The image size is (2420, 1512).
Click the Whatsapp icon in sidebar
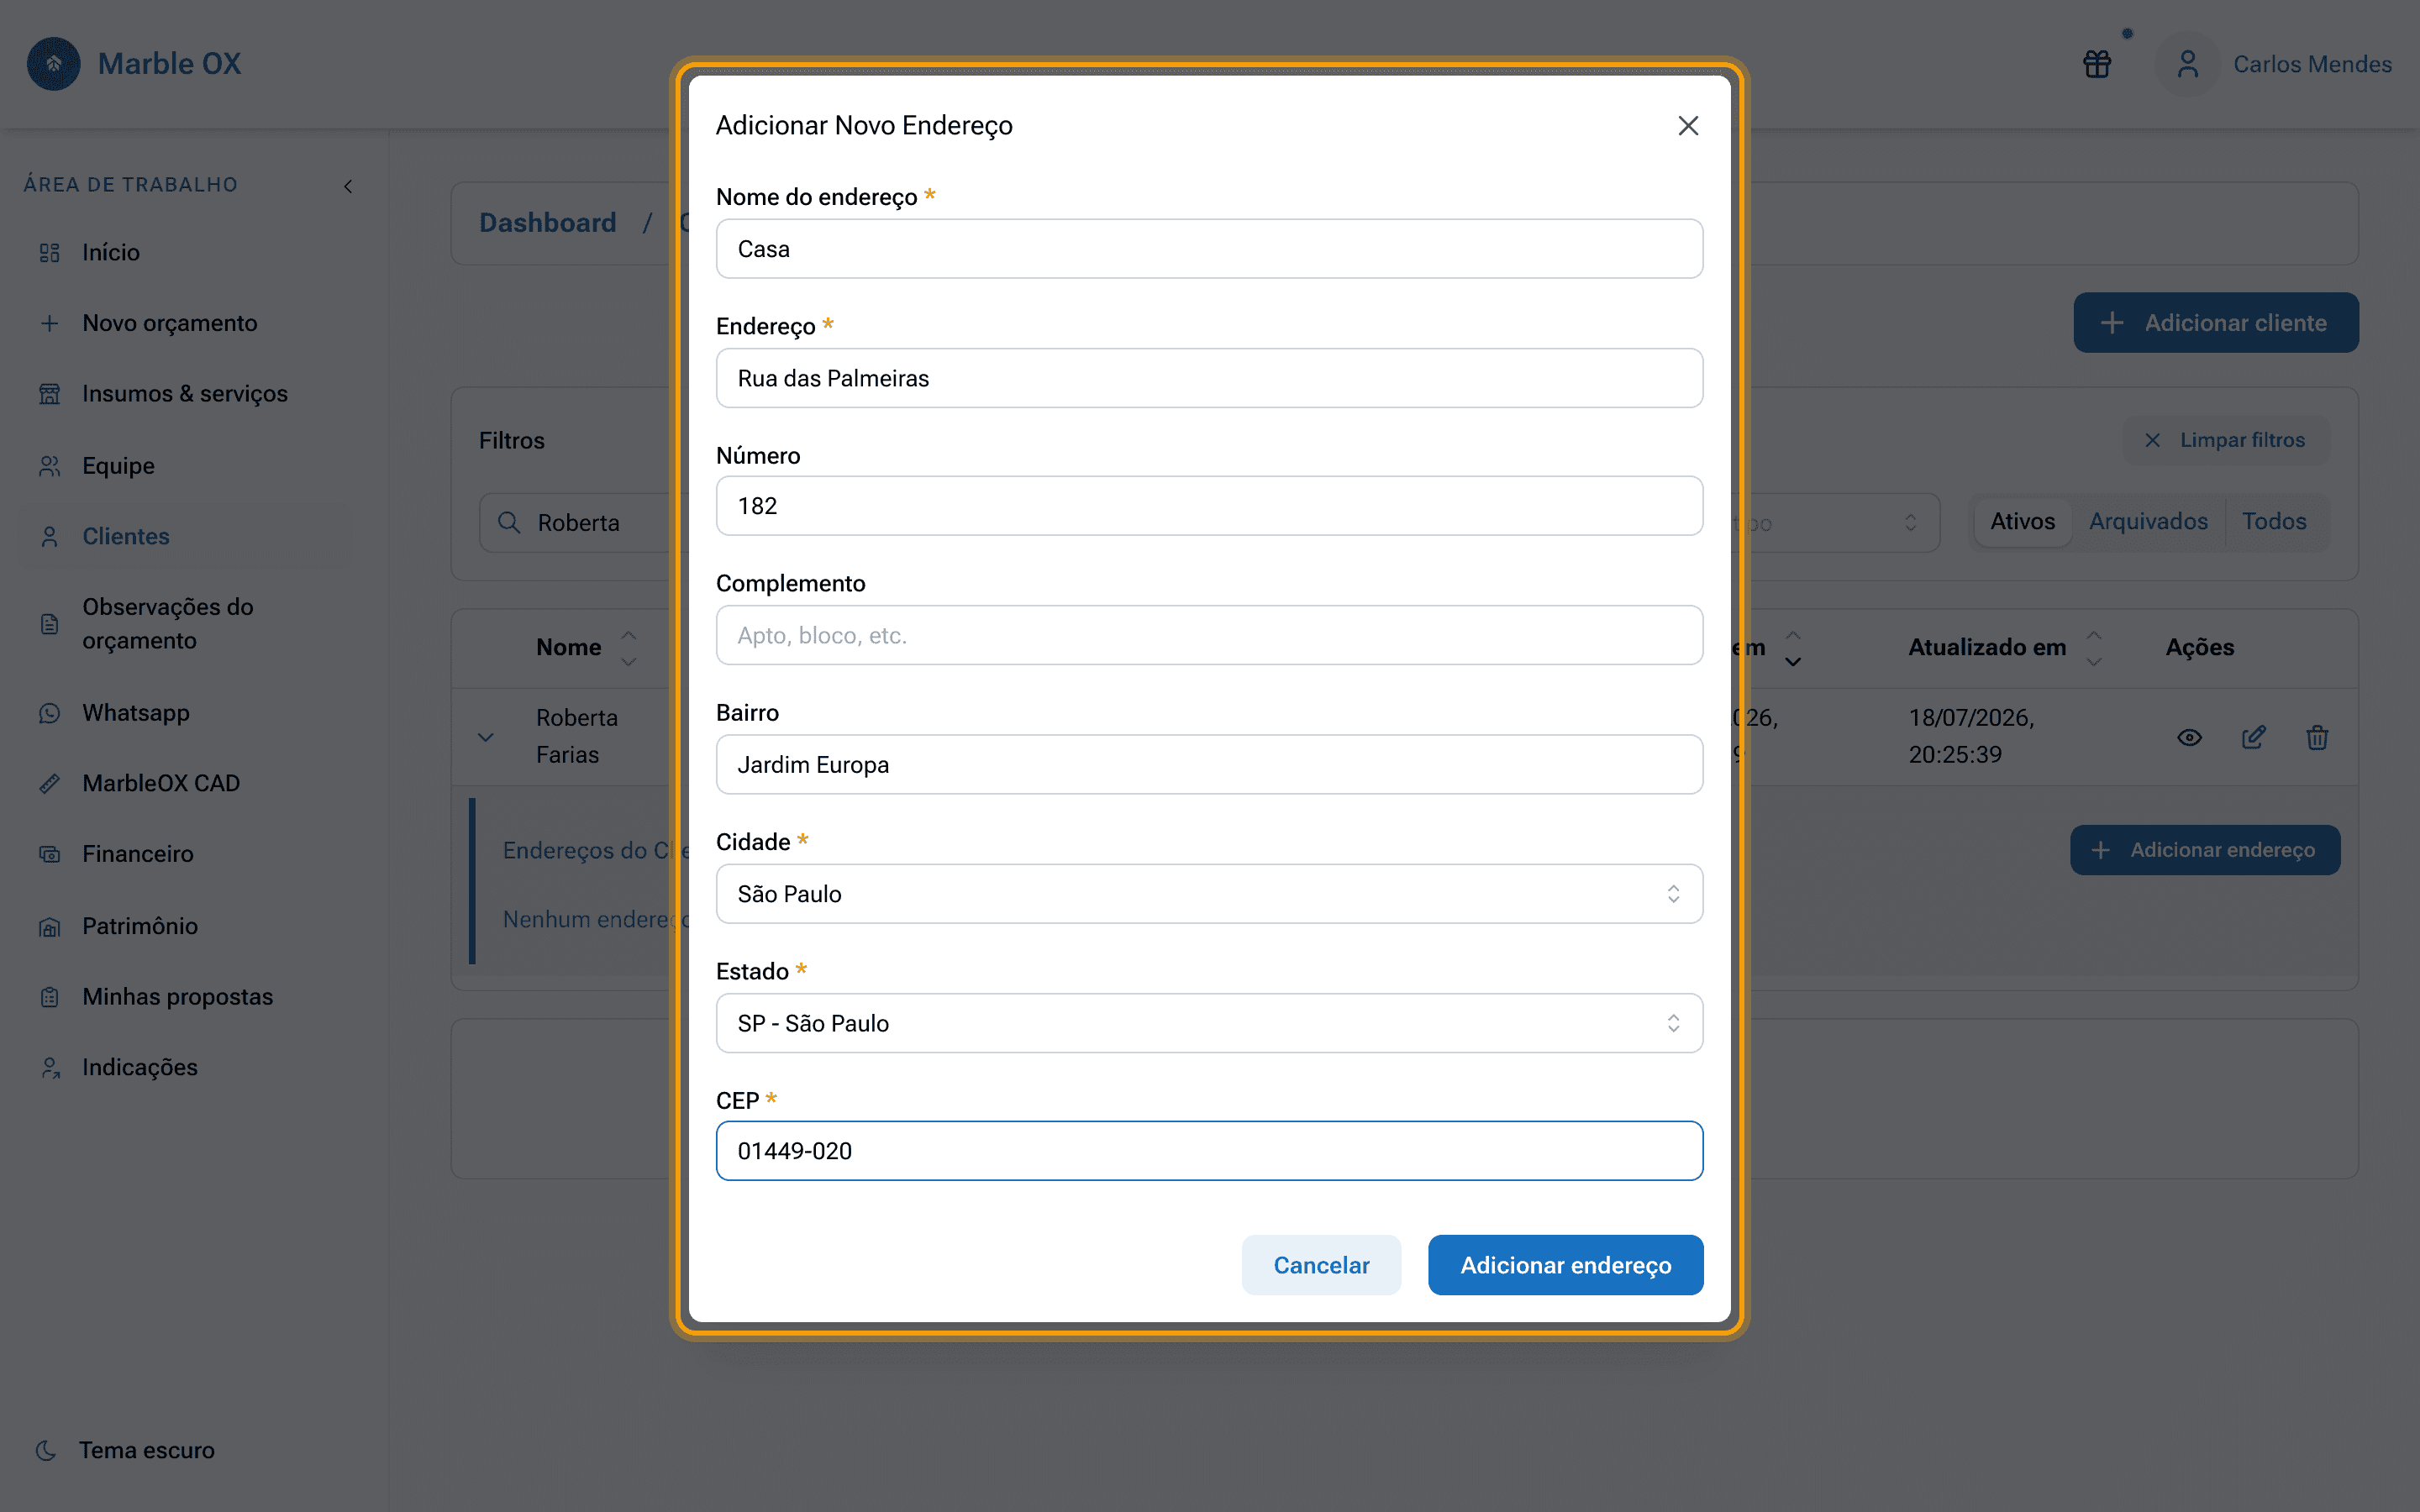(49, 713)
